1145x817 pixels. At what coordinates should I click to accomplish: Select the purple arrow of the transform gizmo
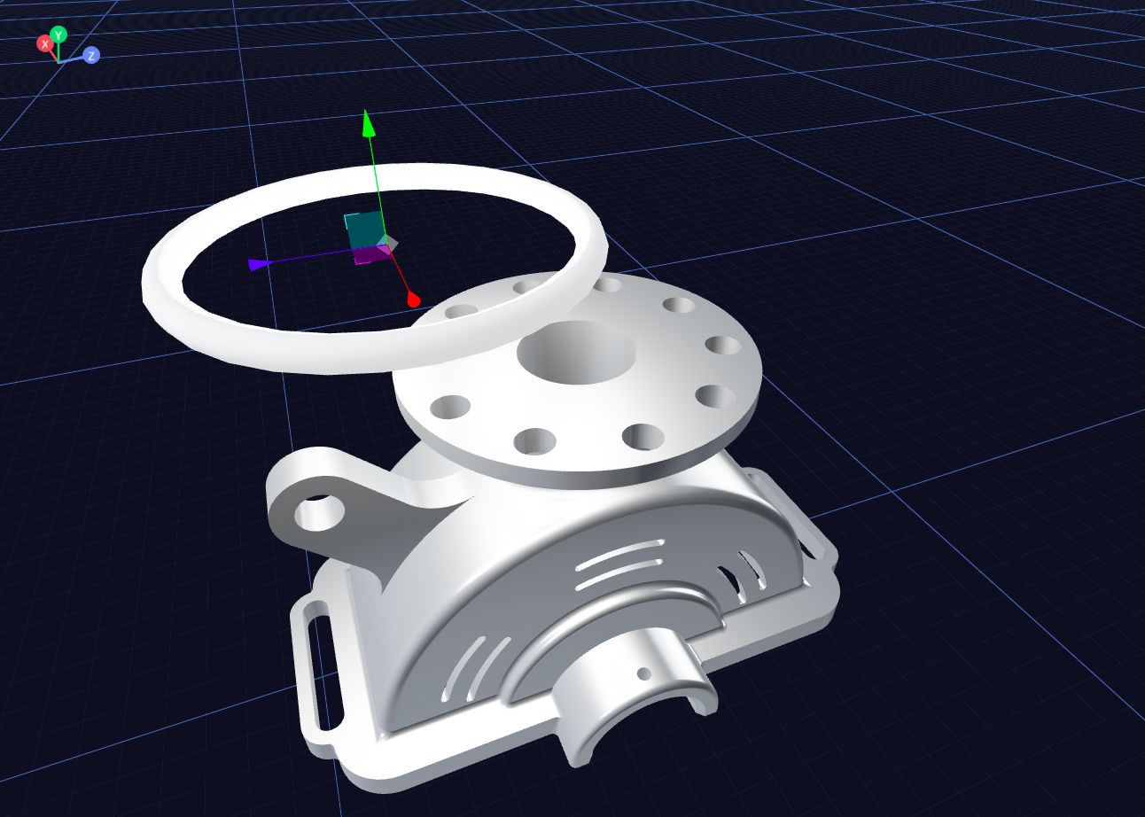point(260,264)
